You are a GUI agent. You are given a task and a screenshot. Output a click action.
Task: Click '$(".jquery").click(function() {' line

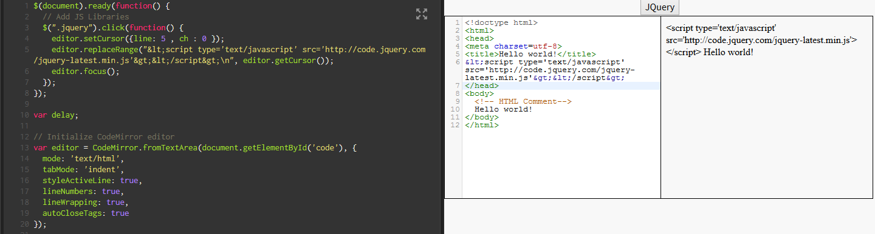click(113, 28)
